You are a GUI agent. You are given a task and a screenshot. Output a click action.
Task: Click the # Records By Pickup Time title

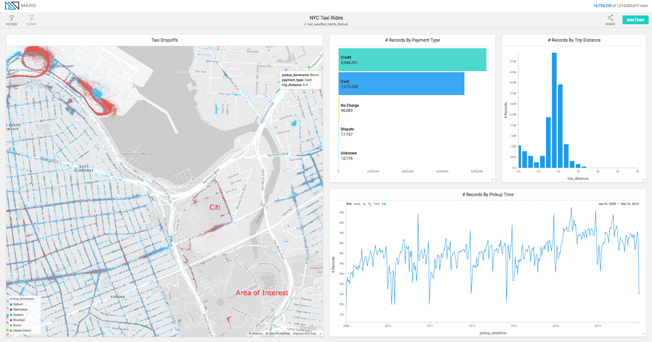coord(487,195)
